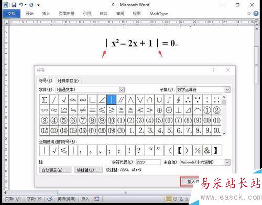The height and width of the screenshot is (205, 262).
Task: Click the symbol grid scrollbar thumb
Action: 224,102
